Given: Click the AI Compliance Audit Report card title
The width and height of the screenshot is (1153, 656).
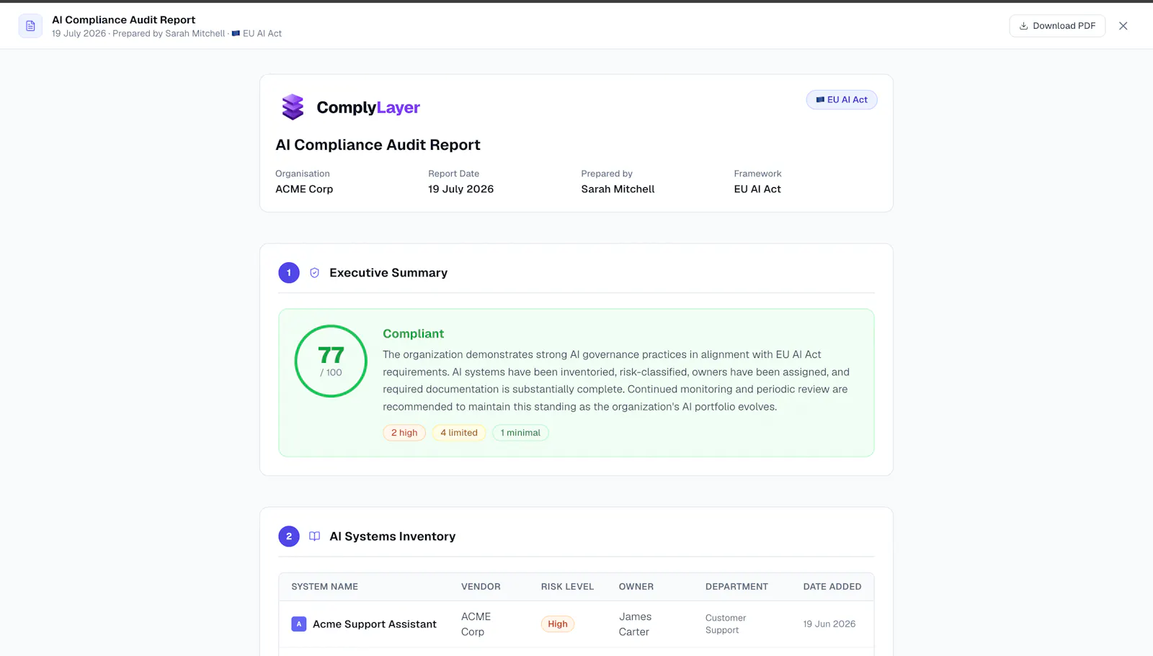Looking at the screenshot, I should click(x=378, y=145).
